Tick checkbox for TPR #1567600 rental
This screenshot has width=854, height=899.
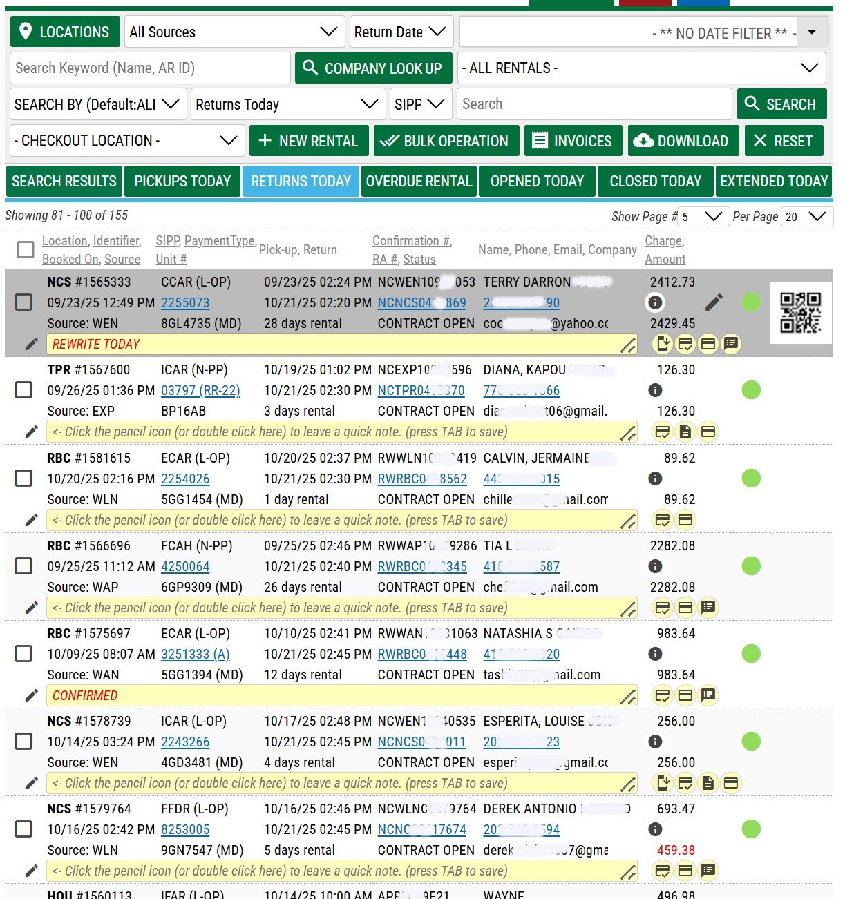click(24, 390)
